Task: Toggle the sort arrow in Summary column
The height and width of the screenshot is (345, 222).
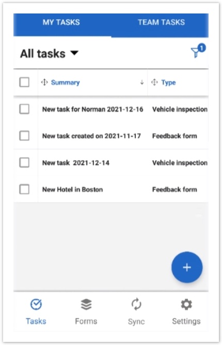Action: (142, 82)
